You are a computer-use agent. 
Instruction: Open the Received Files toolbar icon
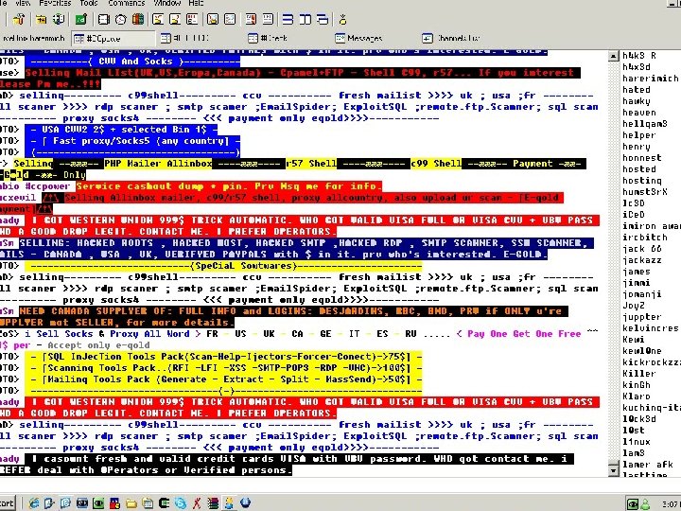(x=213, y=19)
